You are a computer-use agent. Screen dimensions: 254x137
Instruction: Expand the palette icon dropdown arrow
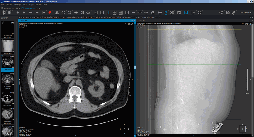[x=236, y=11]
